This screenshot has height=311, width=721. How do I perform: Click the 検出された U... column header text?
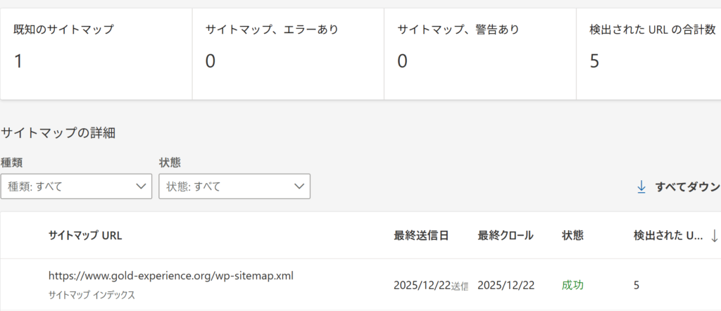[x=667, y=236]
